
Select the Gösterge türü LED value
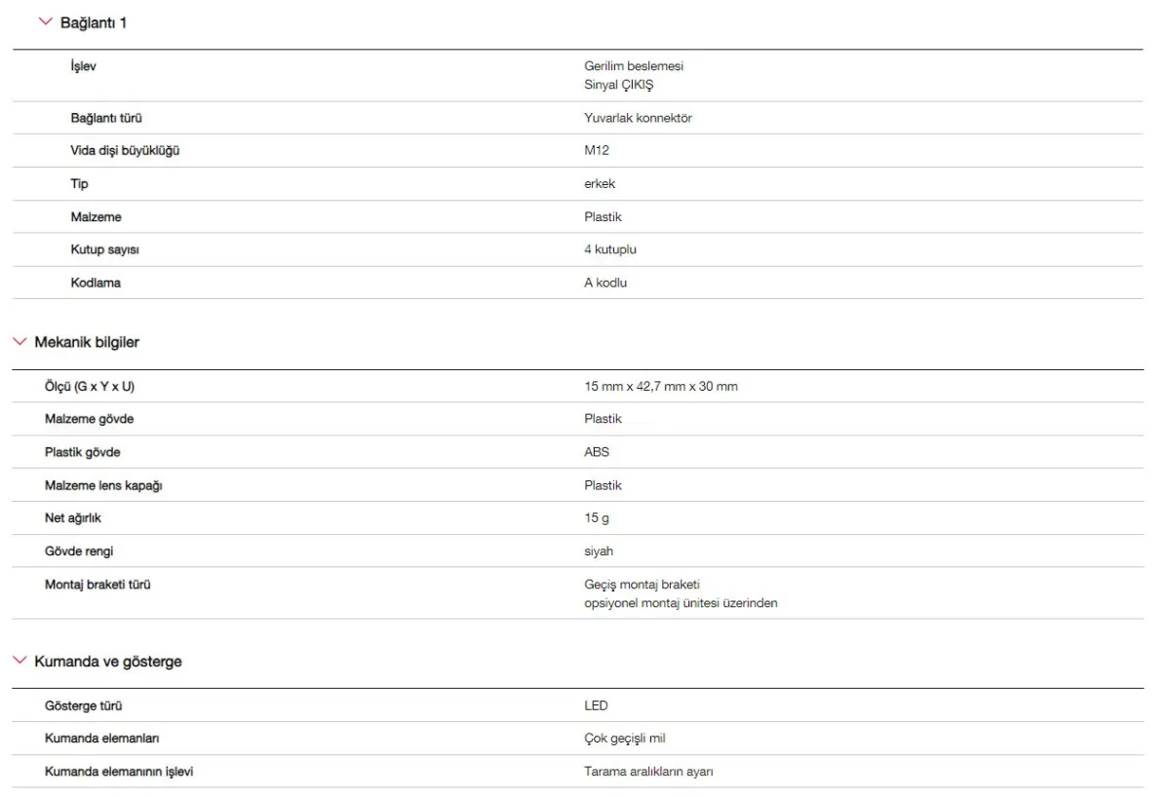583,705
